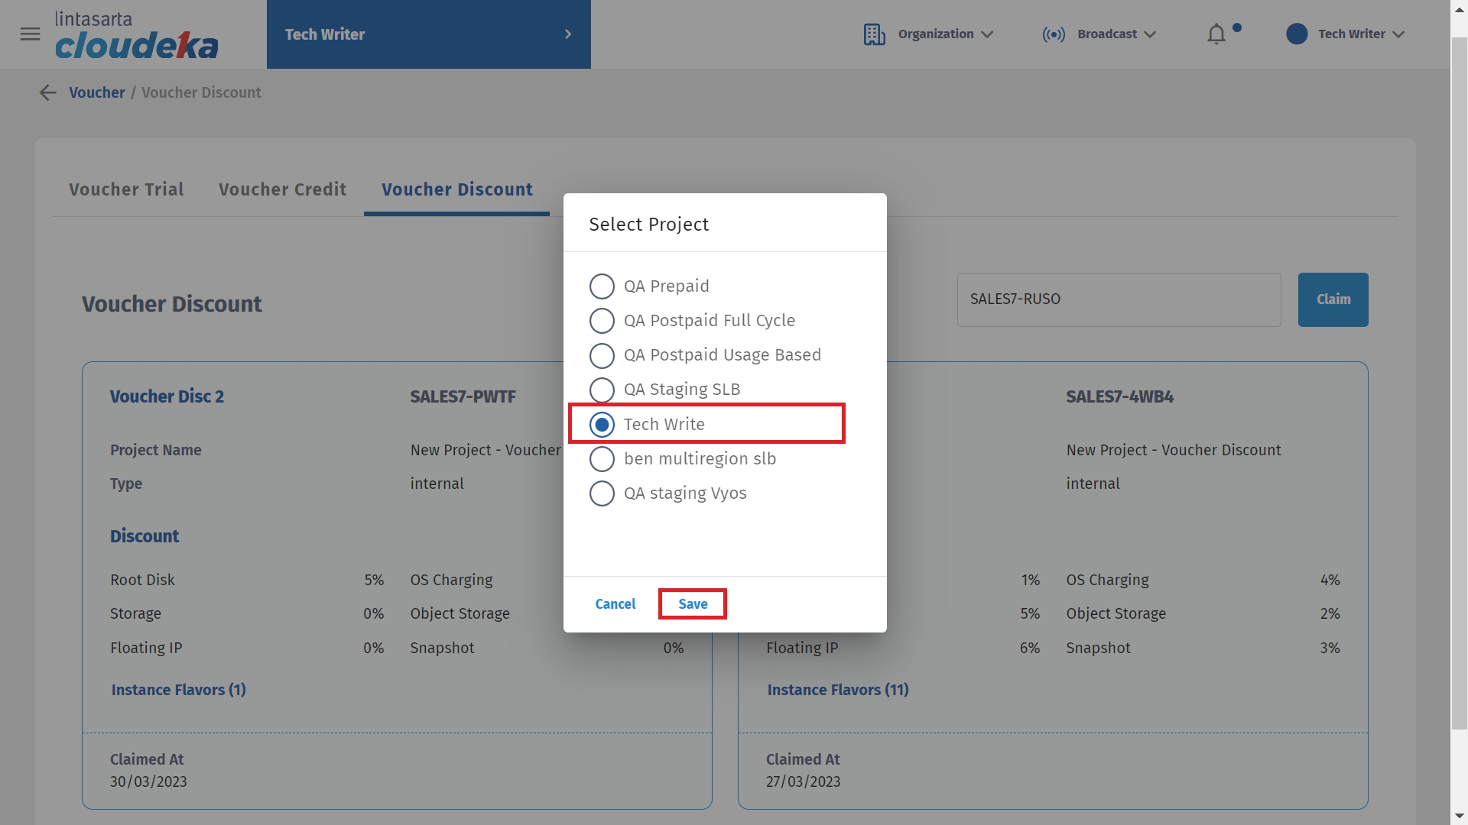Click the notification bell icon
1468x825 pixels.
coord(1216,34)
